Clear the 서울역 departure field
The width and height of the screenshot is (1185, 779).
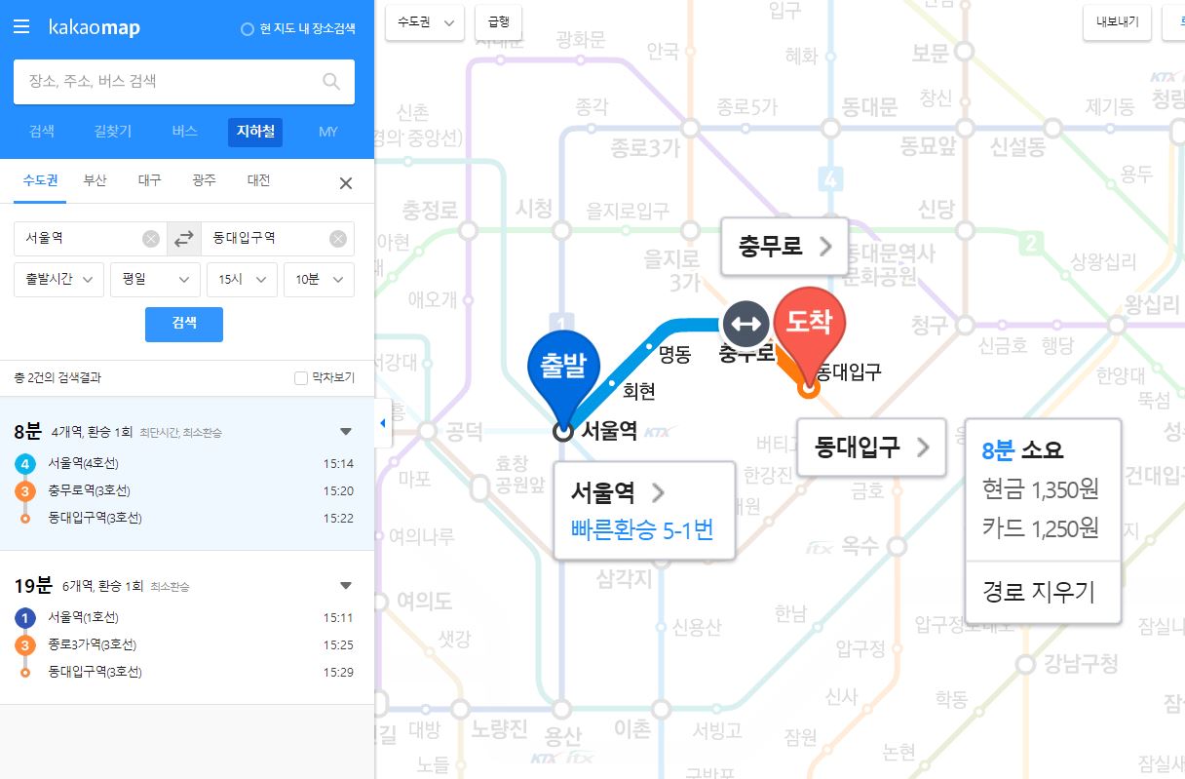[150, 239]
